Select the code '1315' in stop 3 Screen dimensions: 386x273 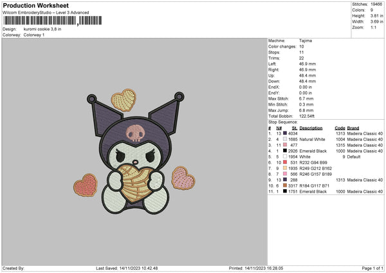340,145
